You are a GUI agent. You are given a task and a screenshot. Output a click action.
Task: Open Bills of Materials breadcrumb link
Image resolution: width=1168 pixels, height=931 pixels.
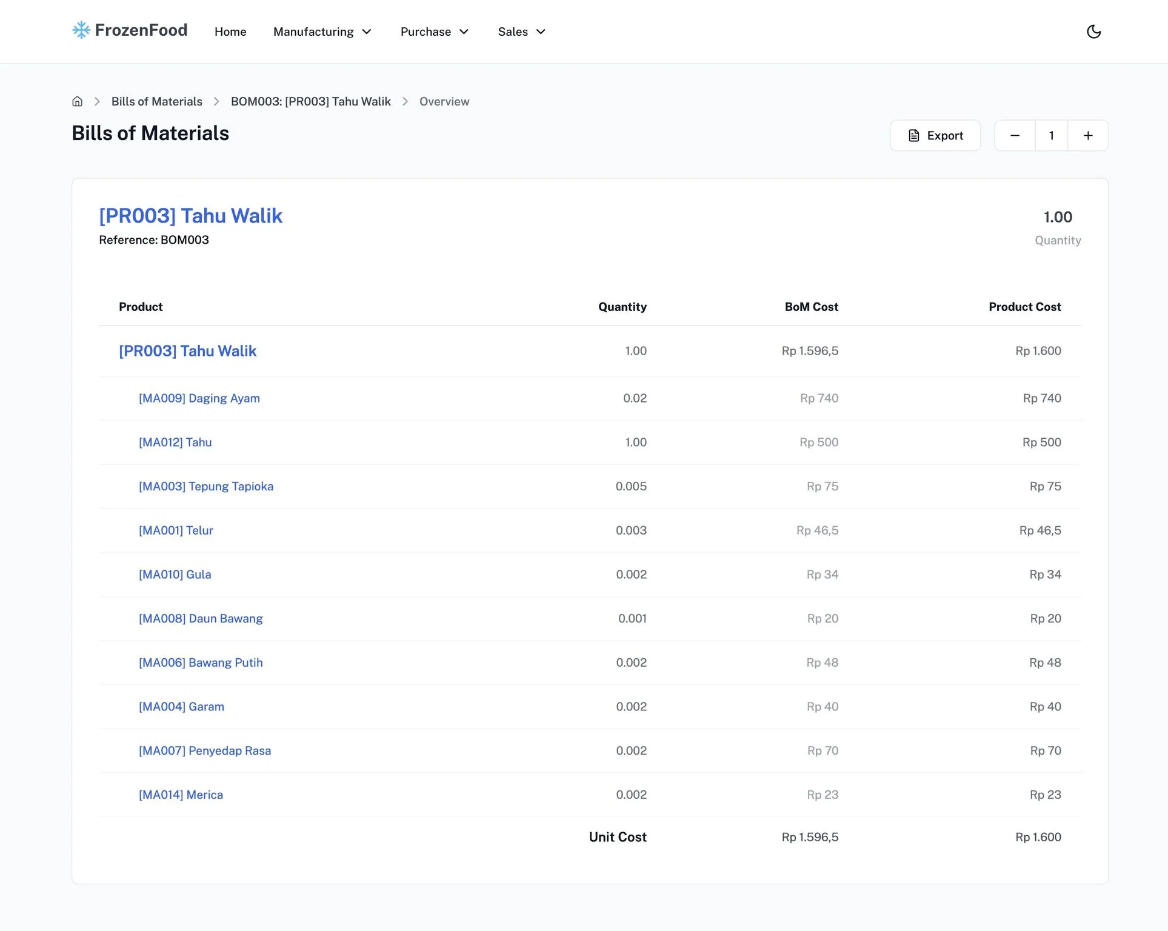click(x=157, y=101)
